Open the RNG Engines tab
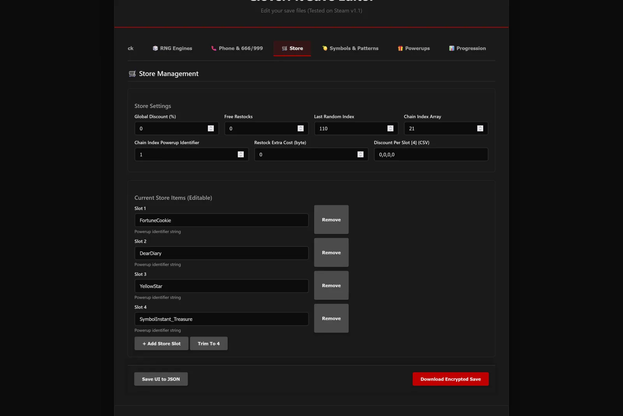The height and width of the screenshot is (416, 623). (x=172, y=48)
